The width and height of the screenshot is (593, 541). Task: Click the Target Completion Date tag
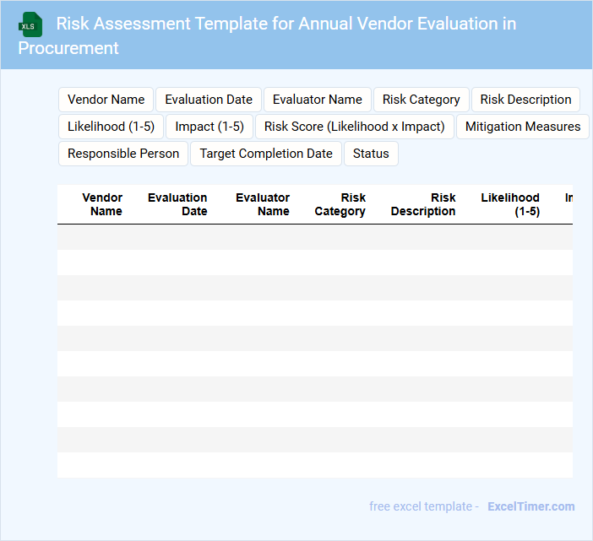pyautogui.click(x=266, y=154)
